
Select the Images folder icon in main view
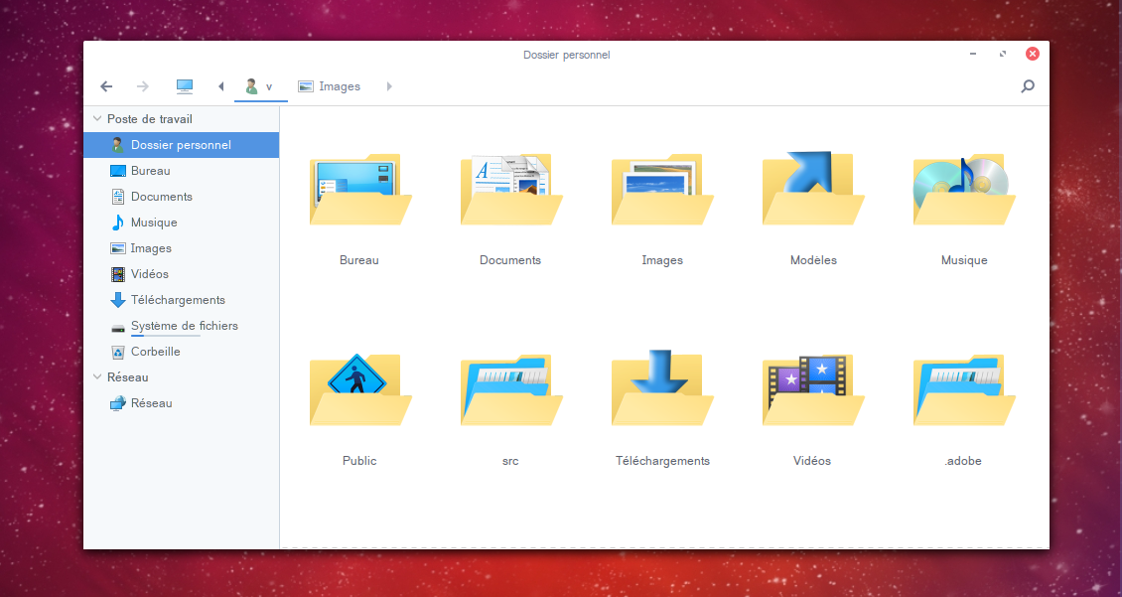pyautogui.click(x=662, y=189)
